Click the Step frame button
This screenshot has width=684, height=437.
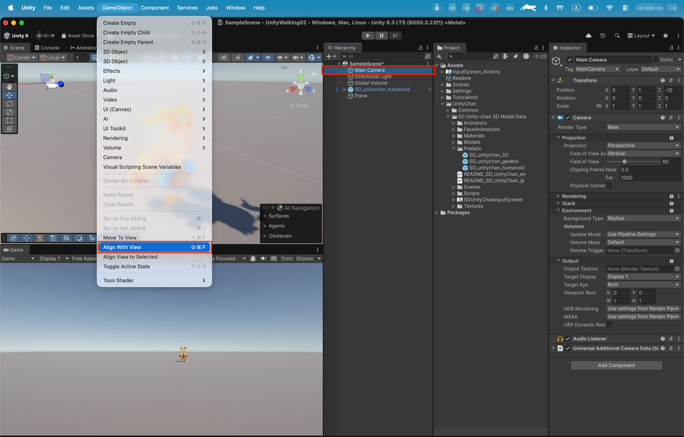point(395,36)
